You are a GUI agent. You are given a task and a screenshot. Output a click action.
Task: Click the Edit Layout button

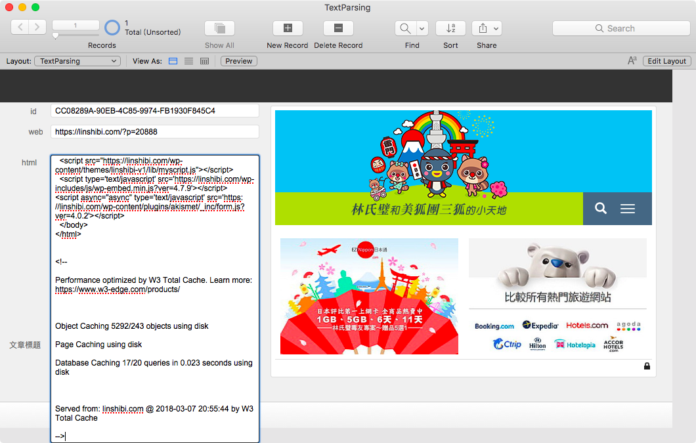(x=666, y=61)
